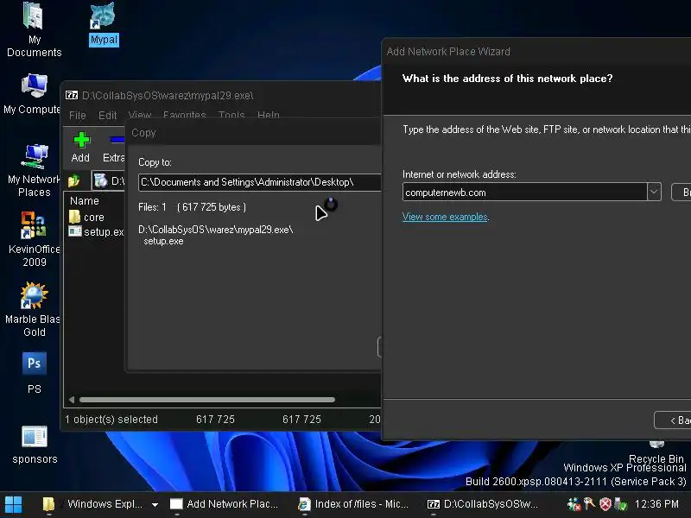Click the 7-Zip window title bar icon
This screenshot has width=691, height=518.
(72, 95)
